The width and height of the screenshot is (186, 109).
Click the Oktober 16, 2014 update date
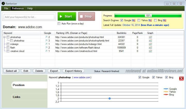(131, 25)
